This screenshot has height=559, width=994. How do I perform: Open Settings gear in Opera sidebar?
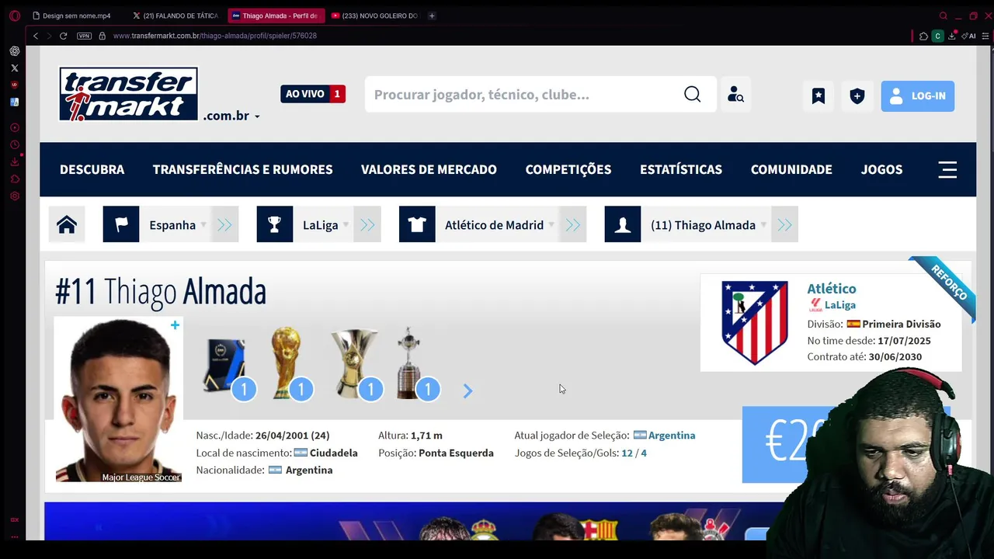click(14, 196)
